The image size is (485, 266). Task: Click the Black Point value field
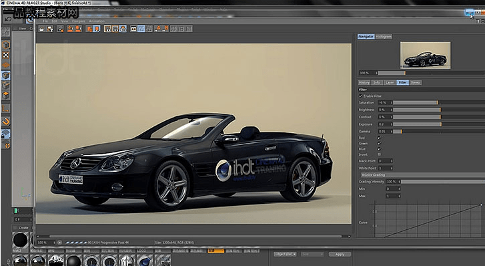coord(385,161)
